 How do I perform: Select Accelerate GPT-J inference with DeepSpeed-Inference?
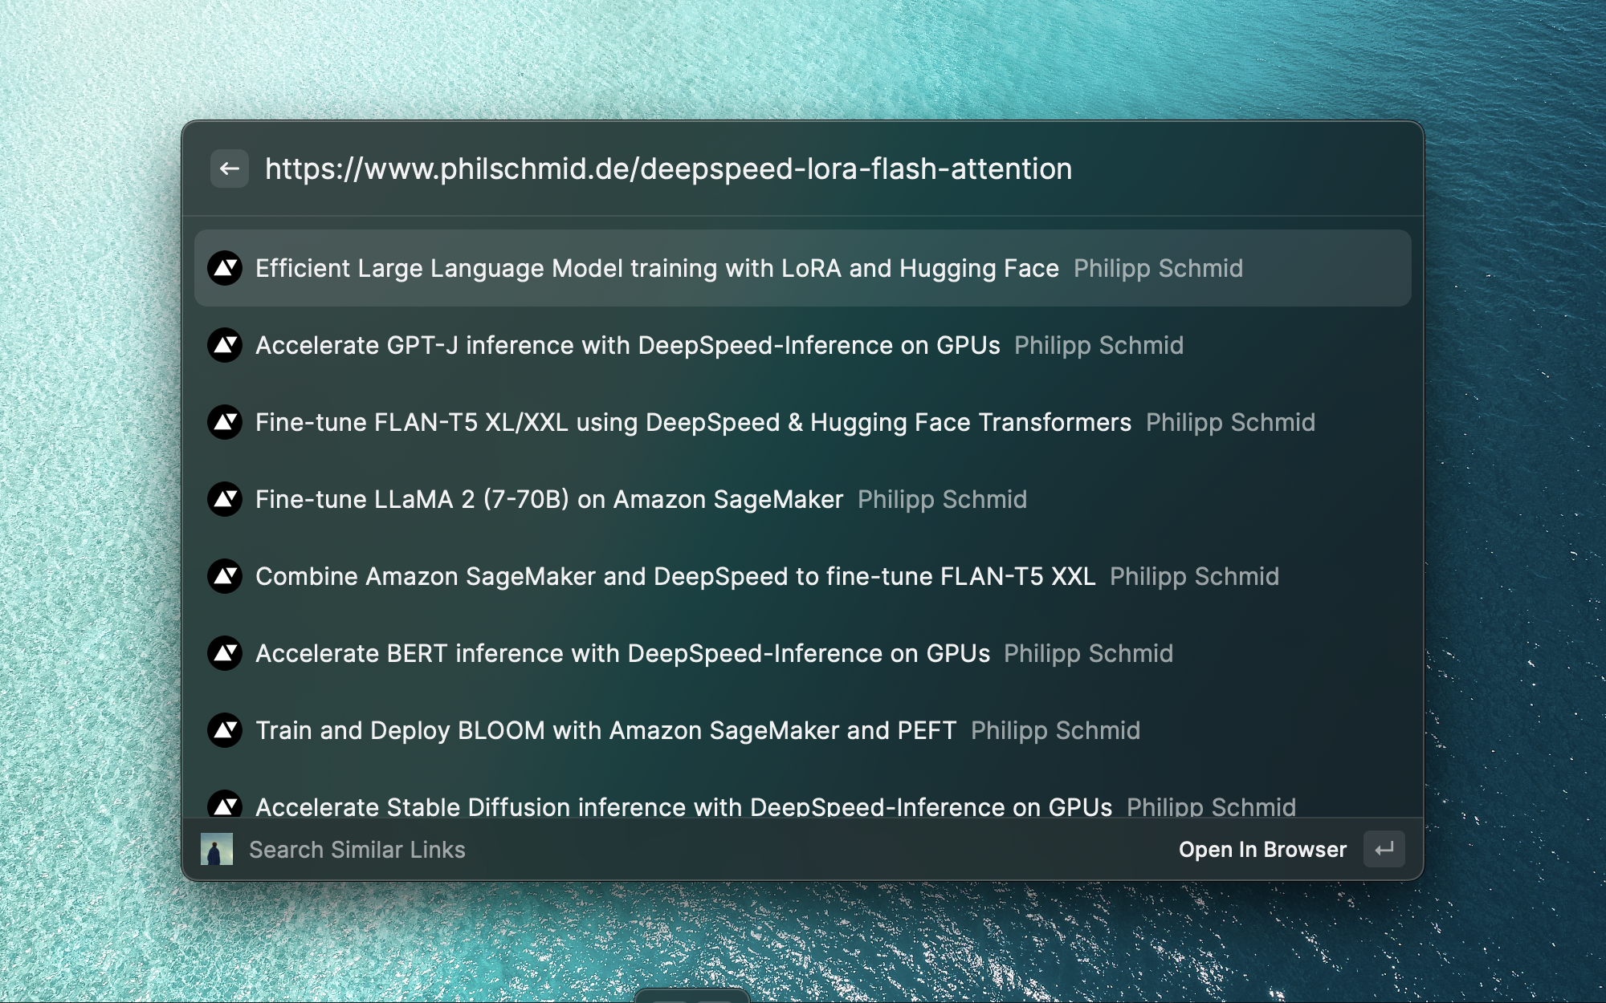(627, 345)
